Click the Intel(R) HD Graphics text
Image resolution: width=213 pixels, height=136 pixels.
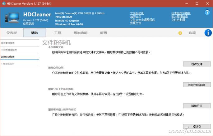pos(67,21)
